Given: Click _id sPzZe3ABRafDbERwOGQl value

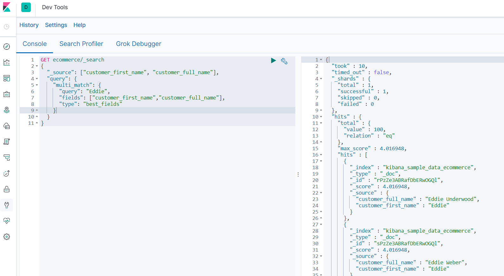Looking at the screenshot, I should 407,243.
